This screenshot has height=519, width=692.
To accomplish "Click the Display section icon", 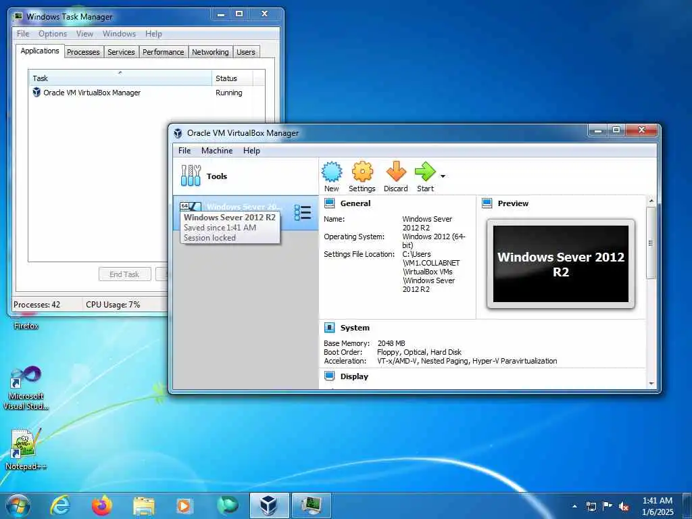I will coord(329,376).
